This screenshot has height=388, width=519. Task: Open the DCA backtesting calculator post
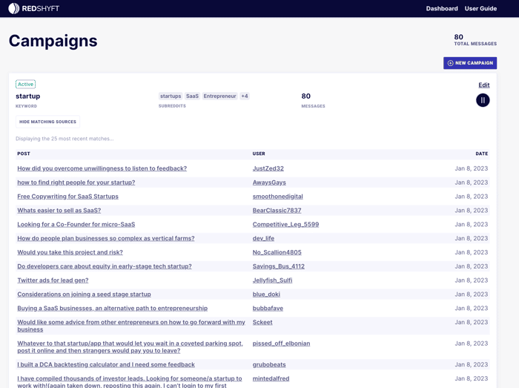[x=106, y=364]
